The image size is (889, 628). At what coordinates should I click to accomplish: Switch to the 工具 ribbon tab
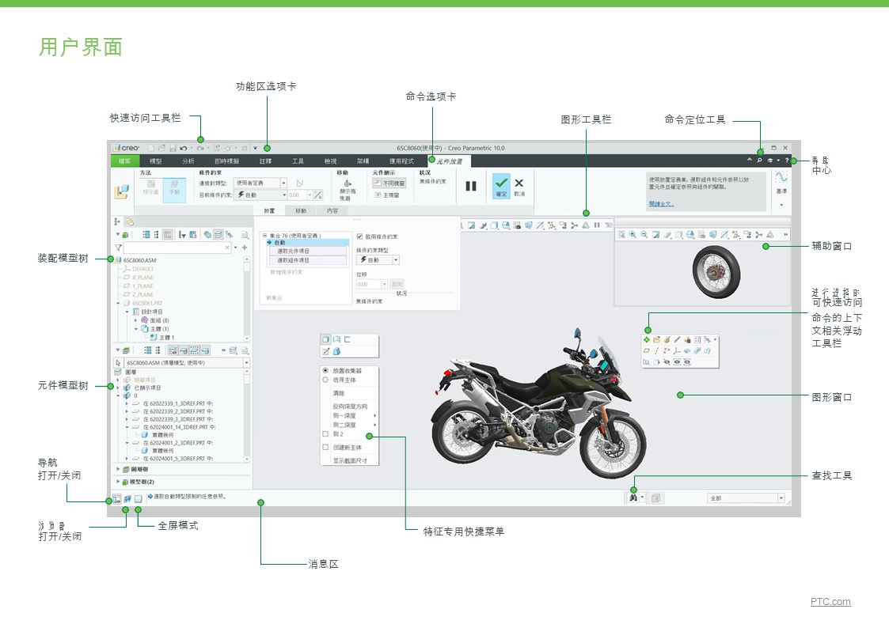coord(298,161)
